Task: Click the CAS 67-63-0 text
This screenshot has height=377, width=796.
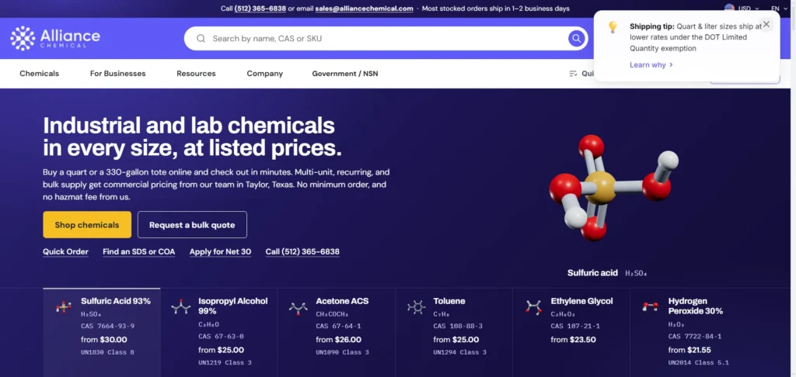Action: click(221, 337)
